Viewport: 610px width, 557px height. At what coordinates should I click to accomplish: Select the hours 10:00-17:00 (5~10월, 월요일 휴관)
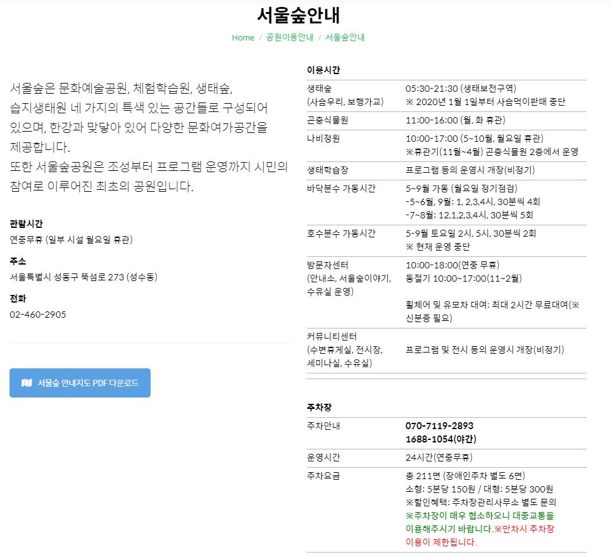[x=474, y=138]
